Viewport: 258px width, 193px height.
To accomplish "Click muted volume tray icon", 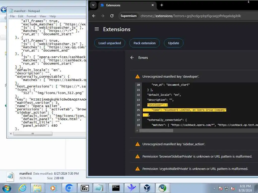I will (233, 188).
